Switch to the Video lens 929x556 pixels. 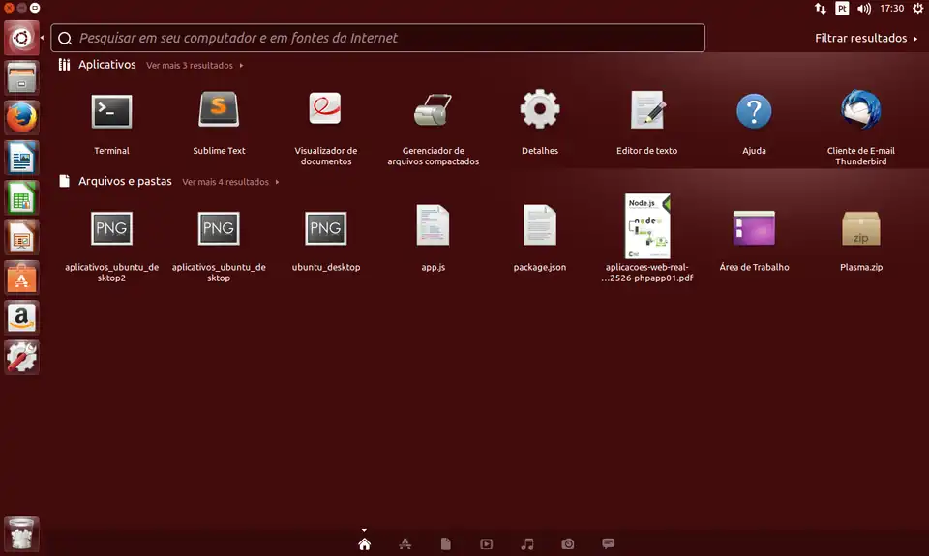487,543
